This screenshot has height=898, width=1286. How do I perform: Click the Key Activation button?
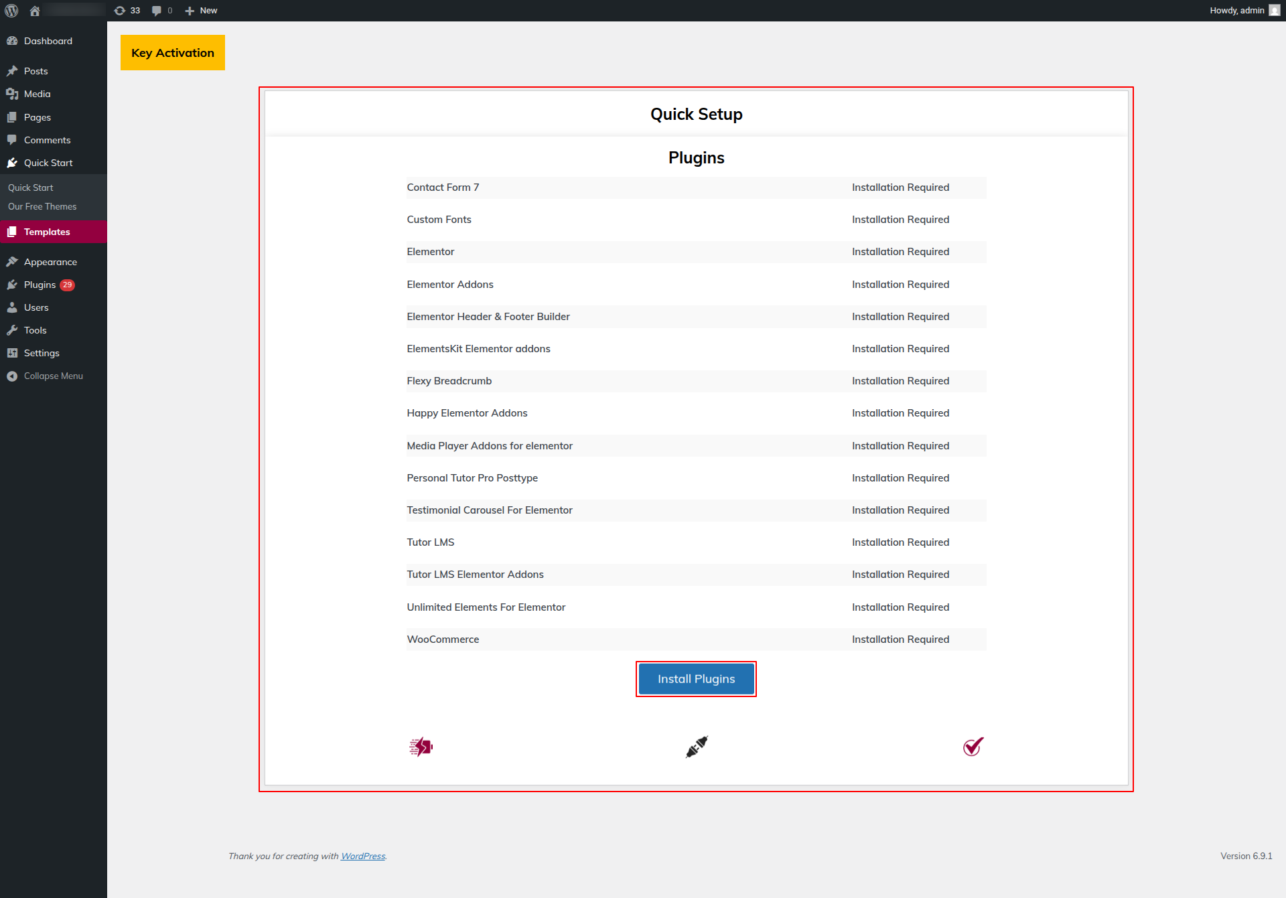point(173,53)
